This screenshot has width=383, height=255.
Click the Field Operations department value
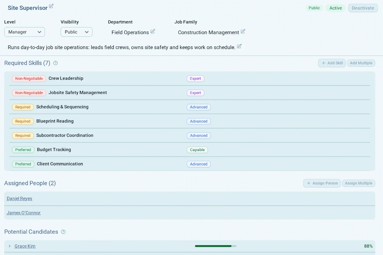click(x=130, y=33)
